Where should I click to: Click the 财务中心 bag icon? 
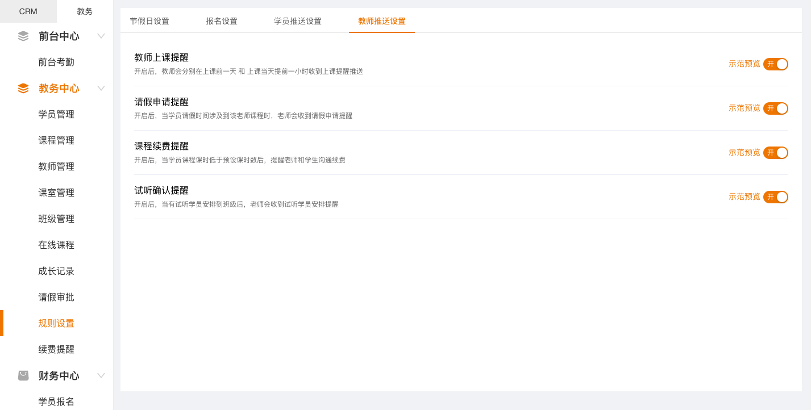(23, 375)
